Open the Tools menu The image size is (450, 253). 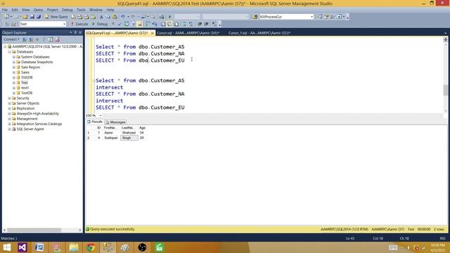[81, 10]
